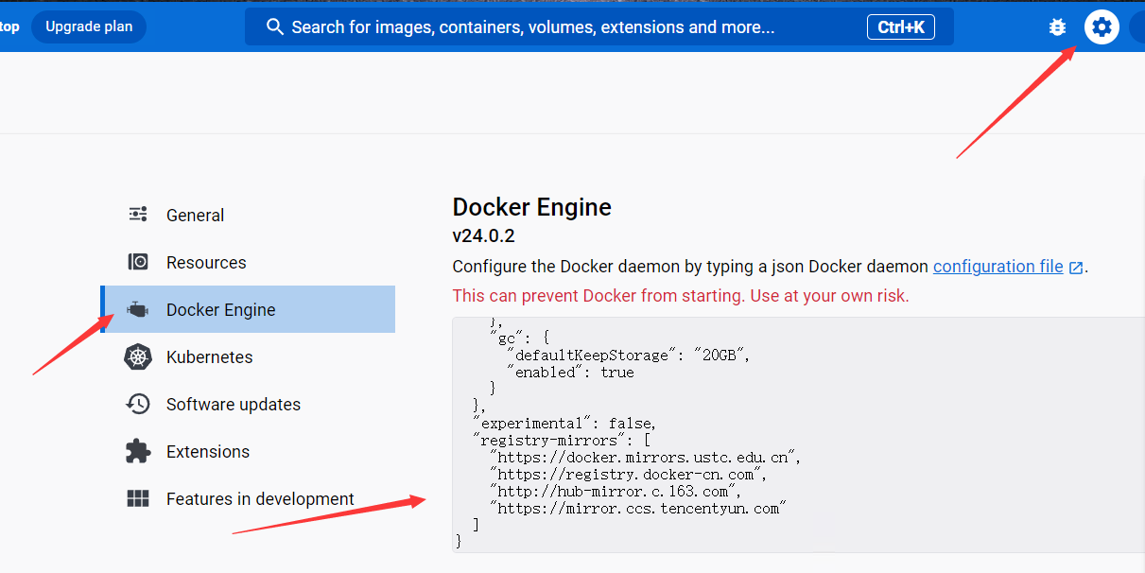Go to the Kubernetes section
The height and width of the screenshot is (573, 1145).
coord(248,356)
